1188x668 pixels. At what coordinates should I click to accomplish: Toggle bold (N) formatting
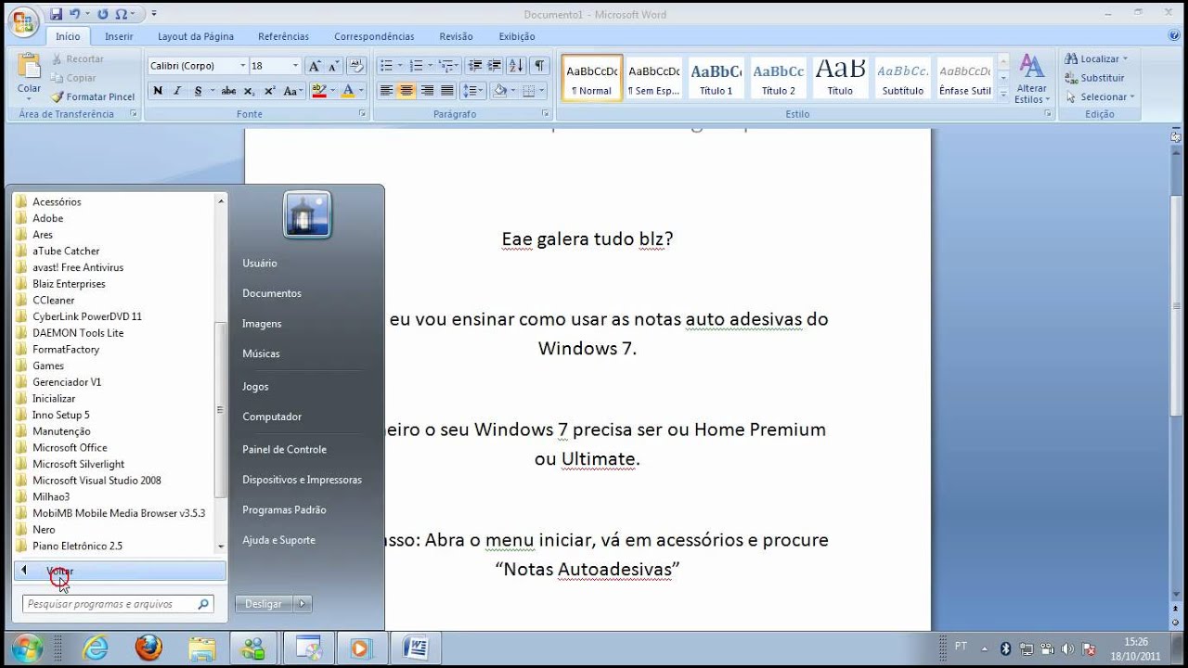coord(158,91)
